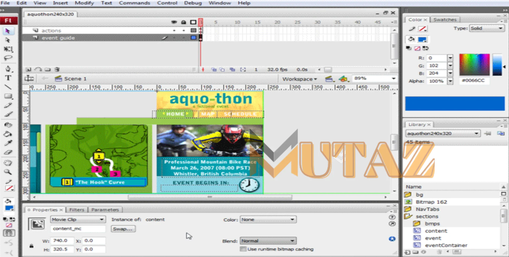Viewport: 509px width, 257px height.
Task: Open the Commands menu
Action: (x=134, y=3)
